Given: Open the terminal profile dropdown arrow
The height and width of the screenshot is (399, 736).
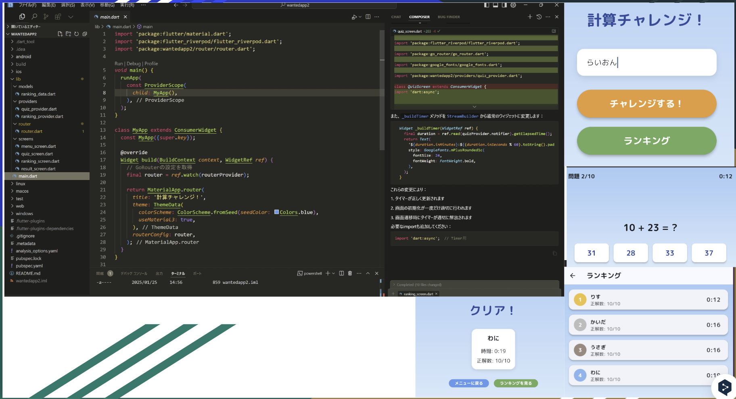Looking at the screenshot, I should [x=333, y=273].
